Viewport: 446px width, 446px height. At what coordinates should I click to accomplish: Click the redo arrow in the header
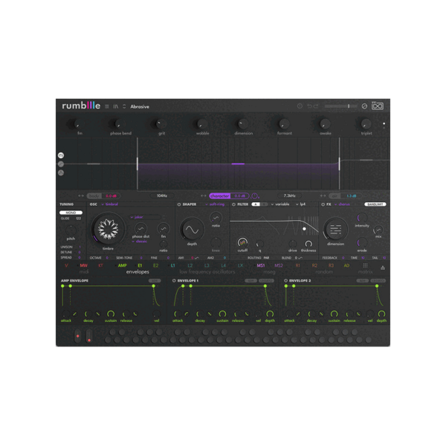click(316, 106)
